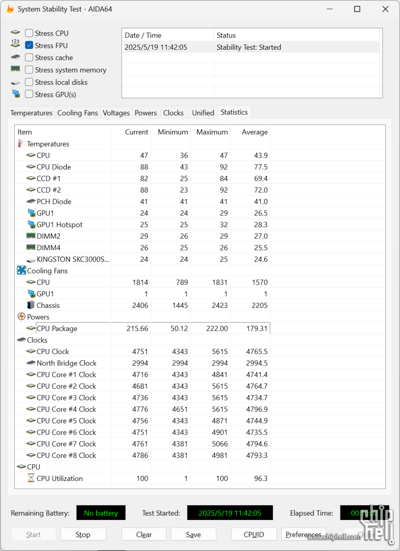
Task: Select the CPU Core #4 Clock row
Action: (x=143, y=409)
